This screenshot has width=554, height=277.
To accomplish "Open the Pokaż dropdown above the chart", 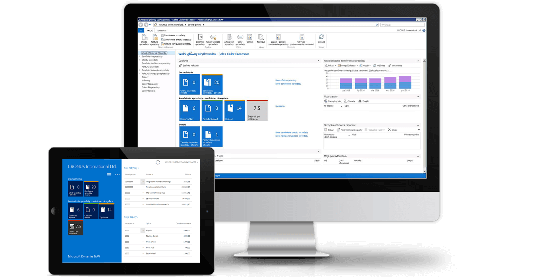I will (331, 66).
